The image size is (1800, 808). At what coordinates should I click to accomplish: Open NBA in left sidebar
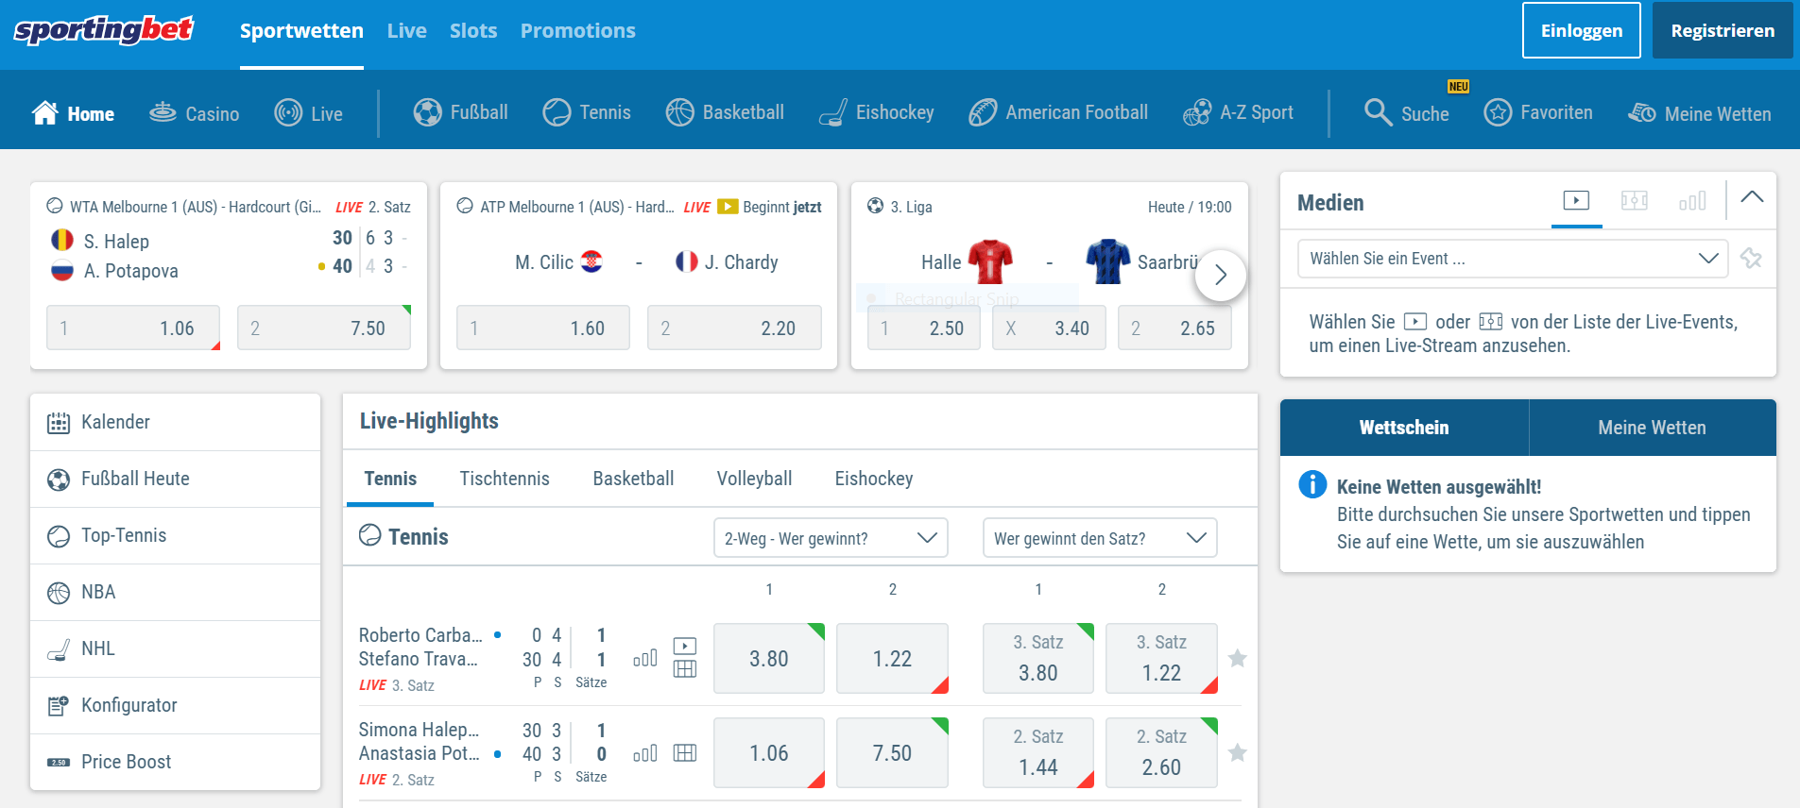pyautogui.click(x=176, y=592)
